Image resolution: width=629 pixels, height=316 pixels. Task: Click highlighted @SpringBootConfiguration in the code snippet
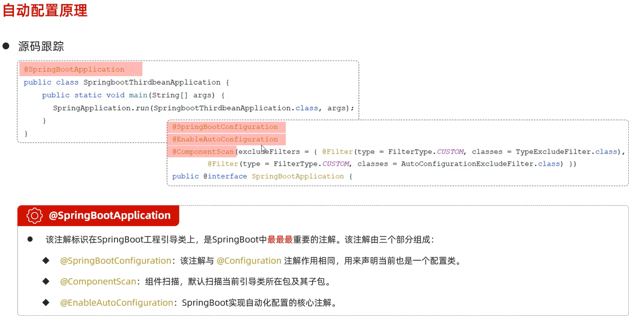pos(225,127)
